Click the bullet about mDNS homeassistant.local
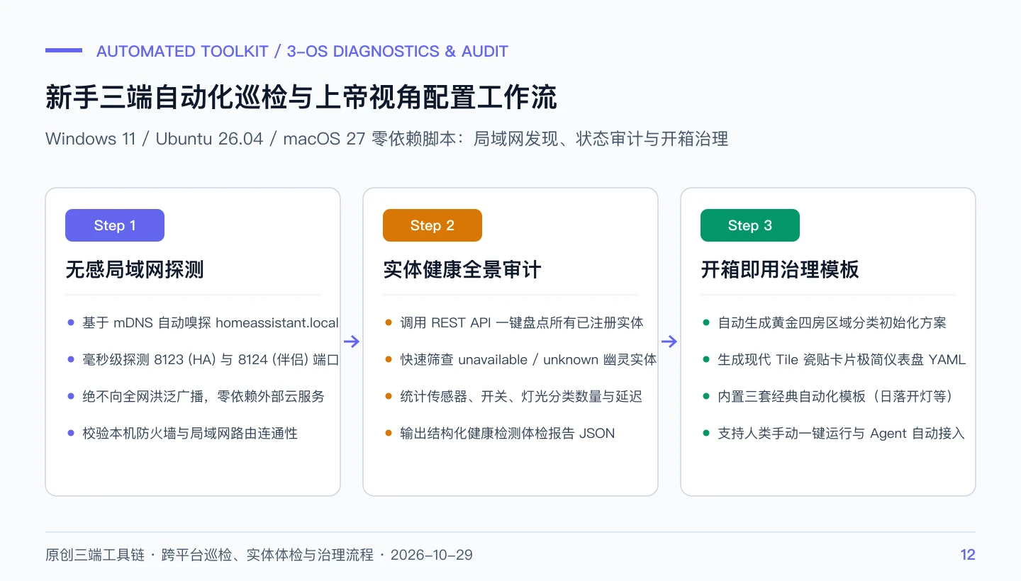Viewport: 1021px width, 581px height. [211, 322]
